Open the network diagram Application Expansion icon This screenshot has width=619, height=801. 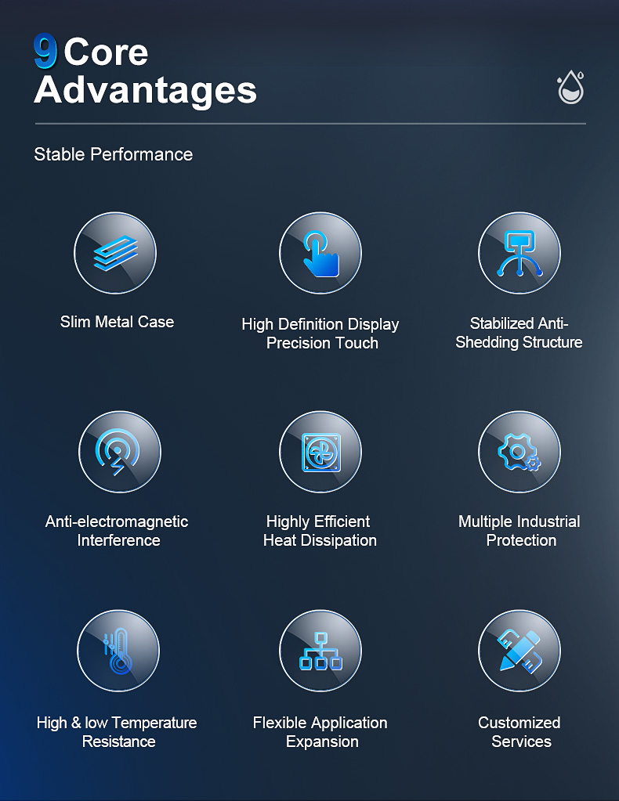point(320,651)
